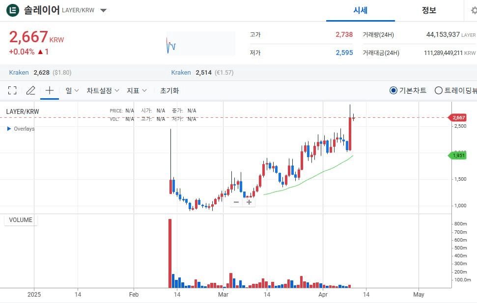
Task: Select the 기본차트 radio button
Action: point(393,90)
